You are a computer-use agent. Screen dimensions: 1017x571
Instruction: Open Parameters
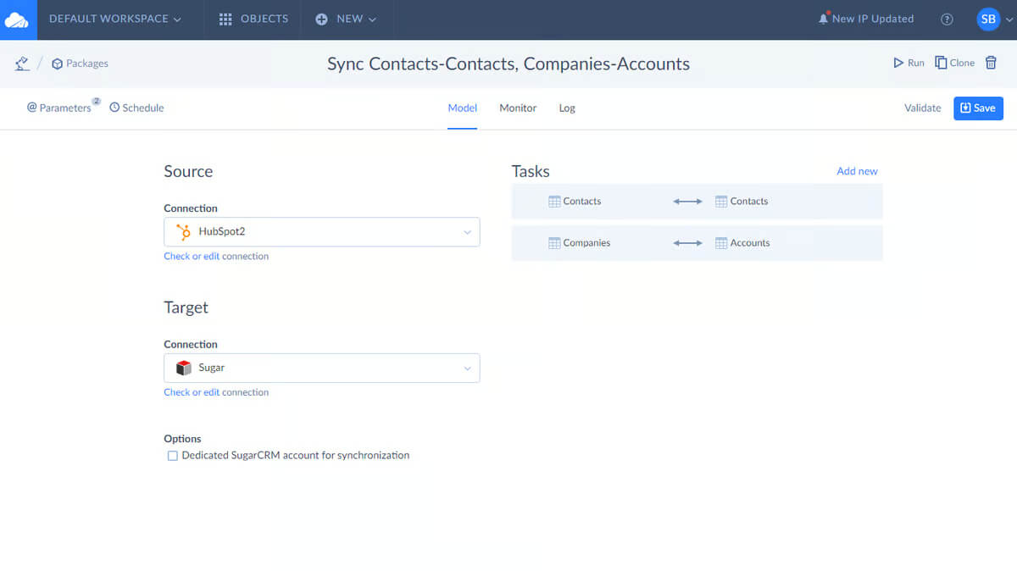coord(59,108)
